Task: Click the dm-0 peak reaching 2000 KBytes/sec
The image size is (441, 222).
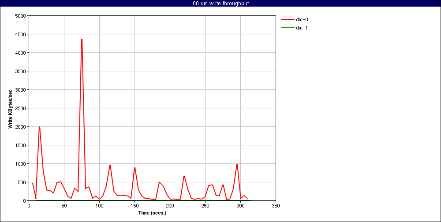Action: 39,127
